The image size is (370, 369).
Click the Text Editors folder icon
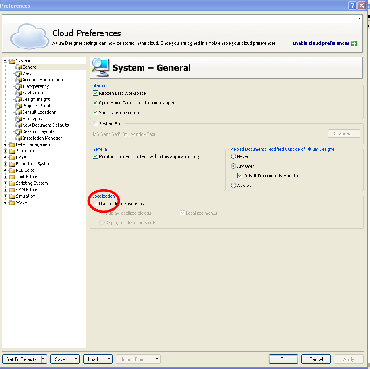click(12, 177)
